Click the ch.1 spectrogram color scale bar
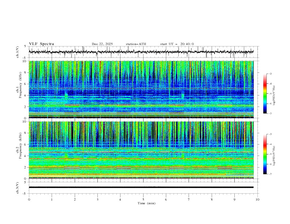290x224 pixels. [265, 94]
